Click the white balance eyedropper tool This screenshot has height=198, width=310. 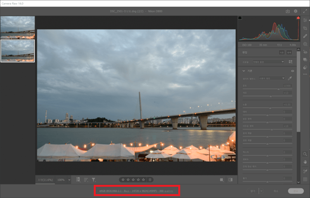click(x=290, y=78)
